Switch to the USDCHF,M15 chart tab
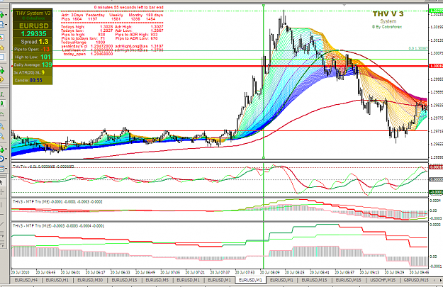Screen dimensions: 443x287 [x=383, y=280]
